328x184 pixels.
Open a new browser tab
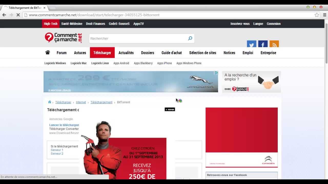pyautogui.click(x=52, y=8)
